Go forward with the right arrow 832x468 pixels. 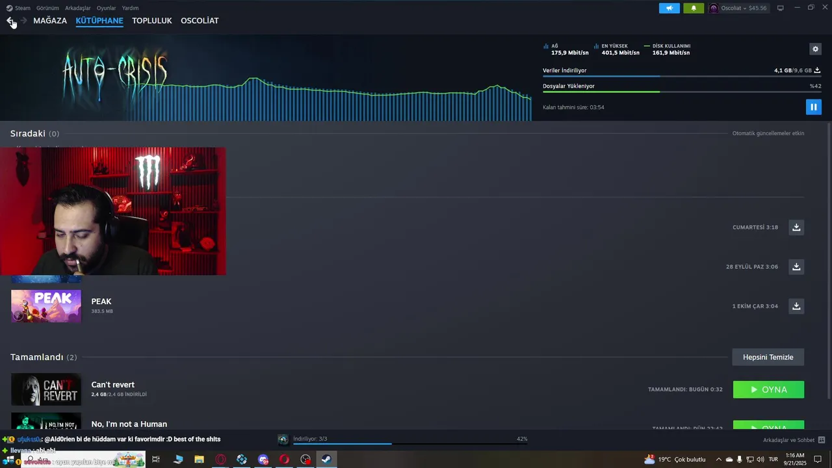click(24, 21)
